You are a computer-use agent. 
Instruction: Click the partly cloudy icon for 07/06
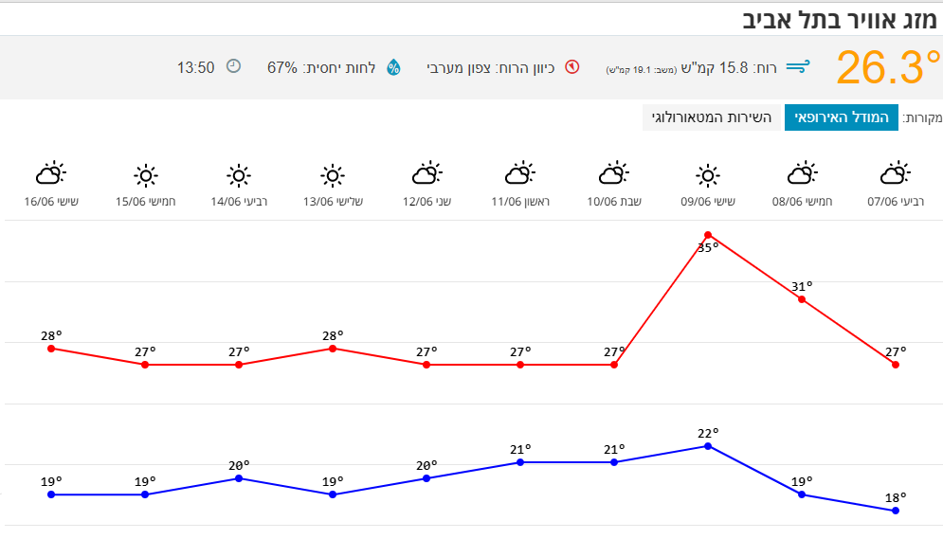[896, 174]
